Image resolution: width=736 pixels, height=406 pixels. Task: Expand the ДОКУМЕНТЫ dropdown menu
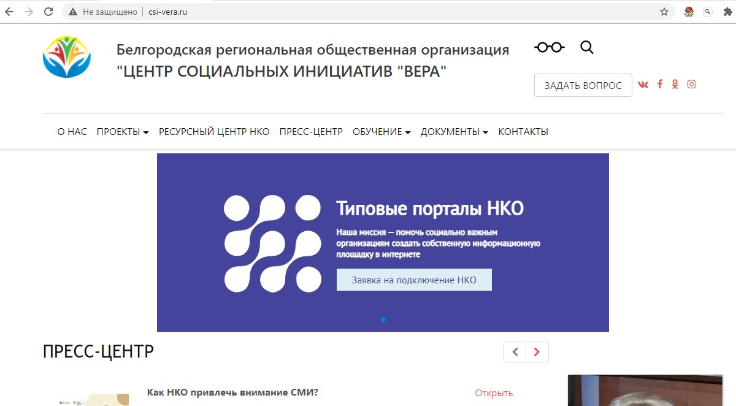coord(454,132)
